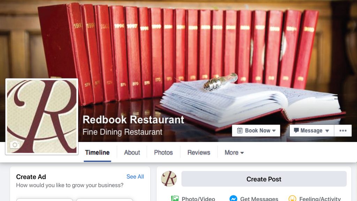Screen dimensions: 357x201
Task: Open the three-dot more options button
Action: (x=343, y=131)
